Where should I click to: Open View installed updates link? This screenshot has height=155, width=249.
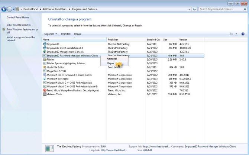click(19, 25)
